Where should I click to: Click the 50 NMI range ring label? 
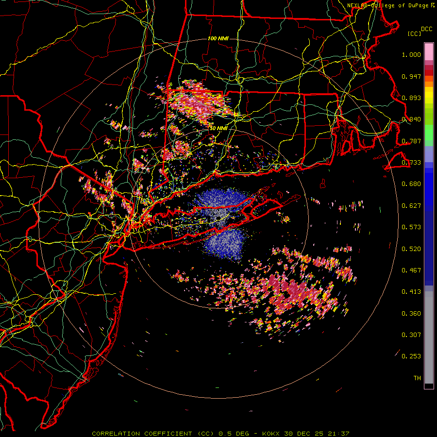click(218, 129)
